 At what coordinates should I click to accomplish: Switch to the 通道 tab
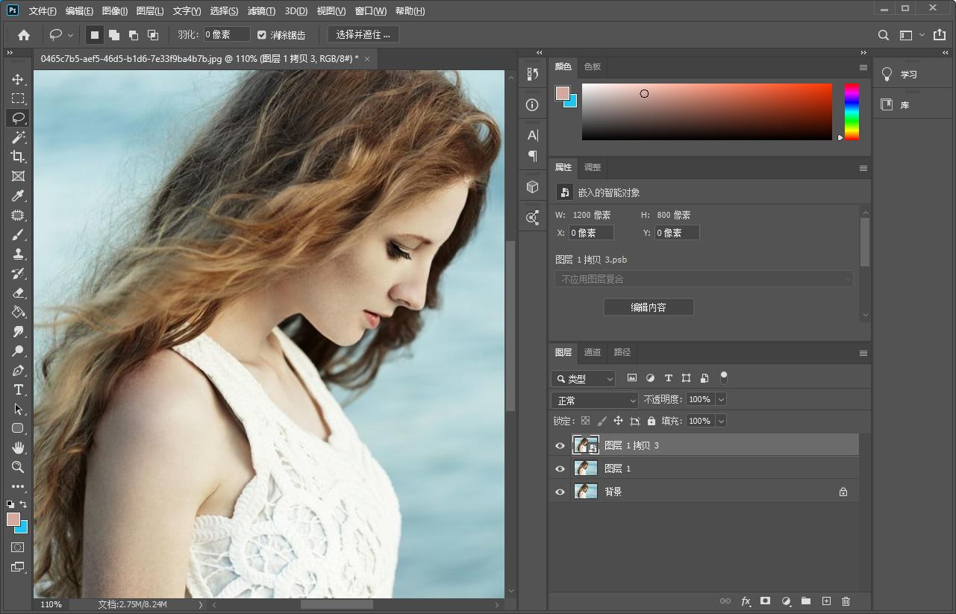pos(592,352)
